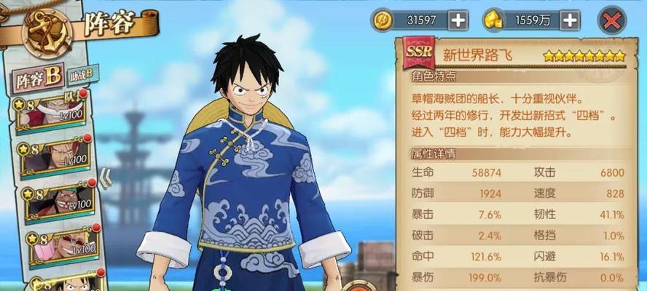
Task: Select the grinning dark-haired Lv100 character portrait
Action: click(60, 202)
